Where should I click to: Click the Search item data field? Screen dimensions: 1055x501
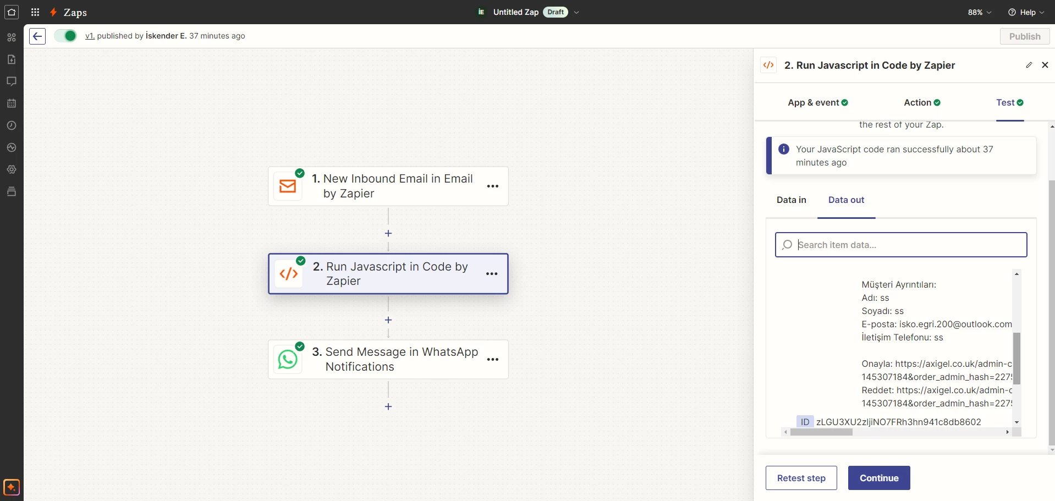point(901,245)
